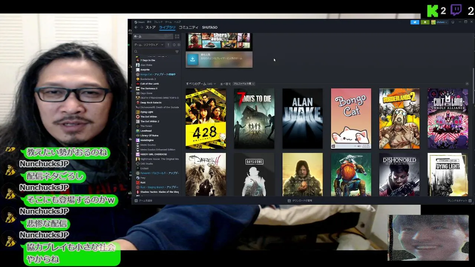Click the library search field
Image resolution: width=475 pixels, height=267 pixels.
[x=154, y=52]
